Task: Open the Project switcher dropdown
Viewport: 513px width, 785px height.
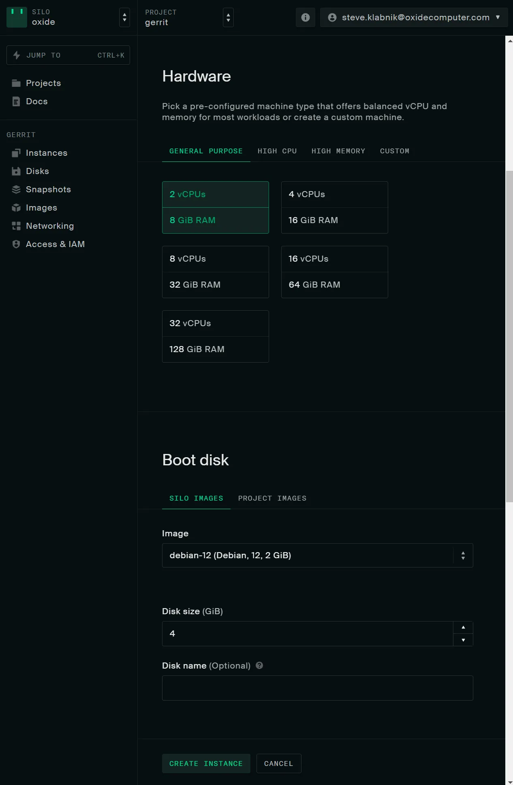Action: coord(228,17)
